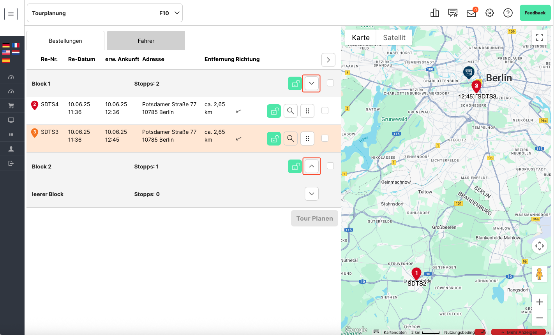Click the leerer Block label
Screen dimensions: 554x335
pyautogui.click(x=48, y=194)
